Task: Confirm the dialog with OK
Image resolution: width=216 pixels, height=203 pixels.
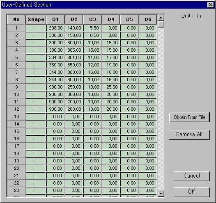Action: click(192, 192)
